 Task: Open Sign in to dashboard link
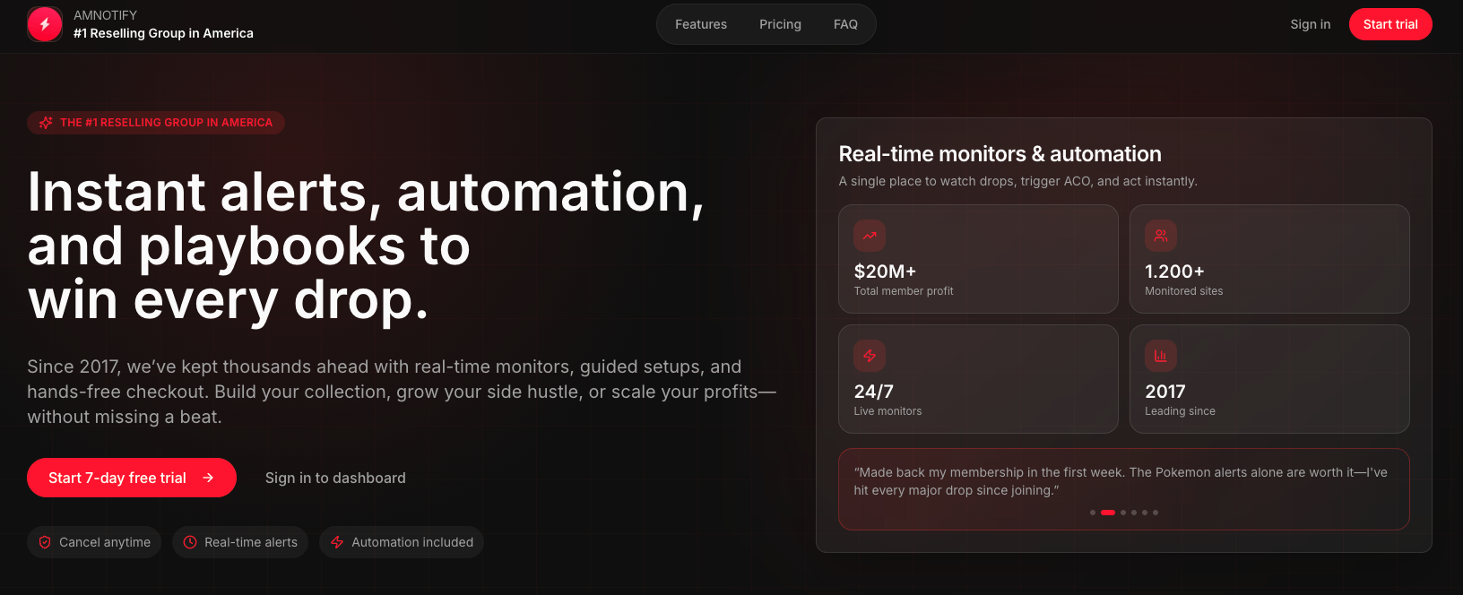(x=335, y=478)
